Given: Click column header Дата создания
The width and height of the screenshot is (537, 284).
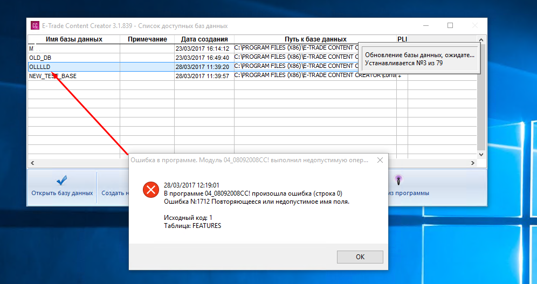Looking at the screenshot, I should coord(204,39).
